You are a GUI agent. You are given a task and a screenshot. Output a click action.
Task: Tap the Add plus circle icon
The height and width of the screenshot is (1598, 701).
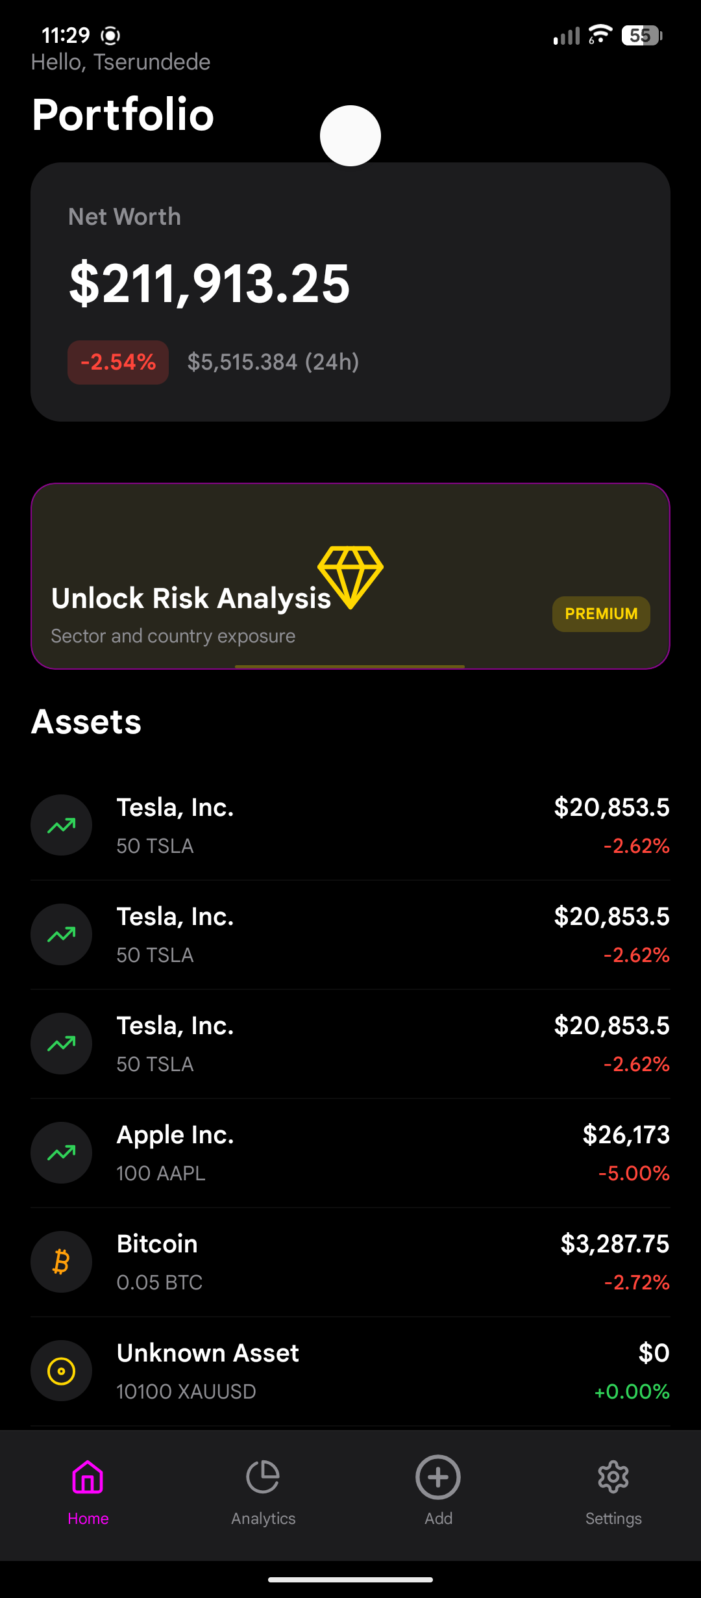[438, 1477]
